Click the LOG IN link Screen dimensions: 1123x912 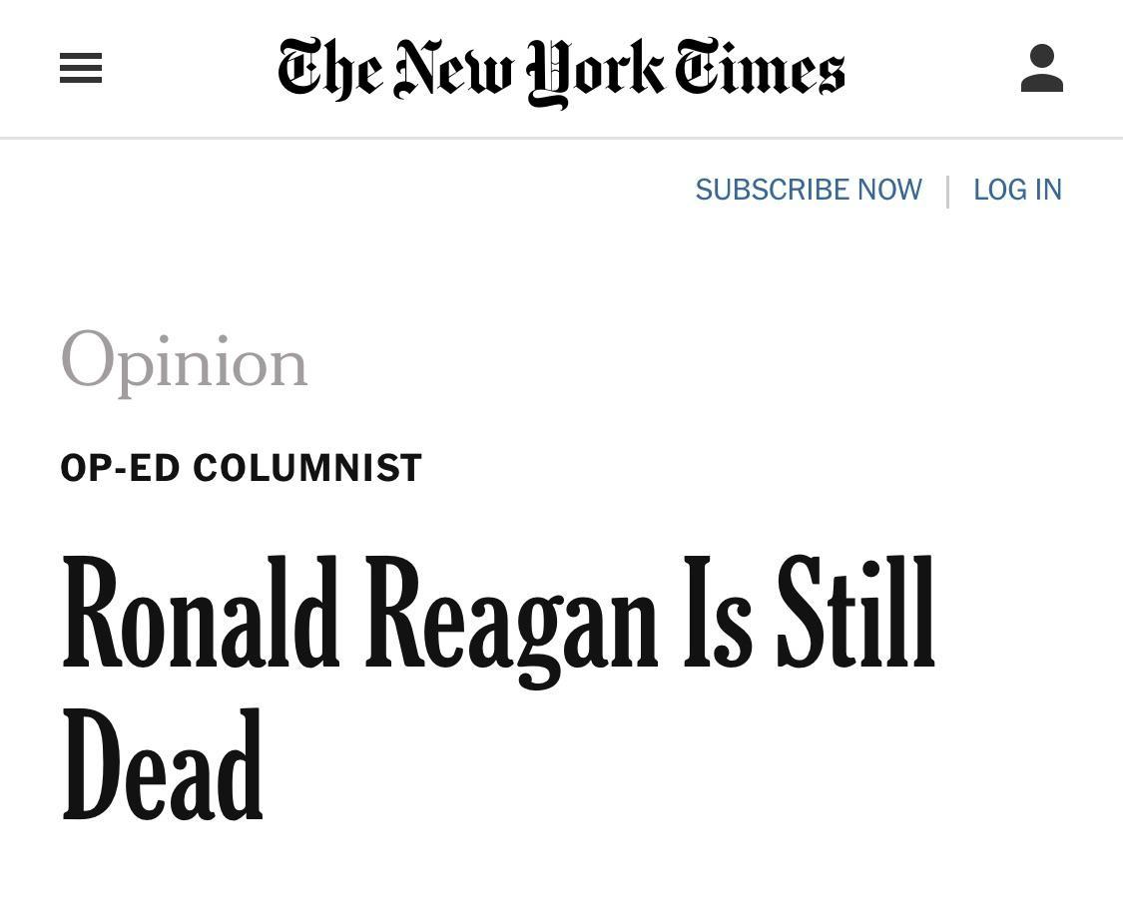[x=1017, y=190]
